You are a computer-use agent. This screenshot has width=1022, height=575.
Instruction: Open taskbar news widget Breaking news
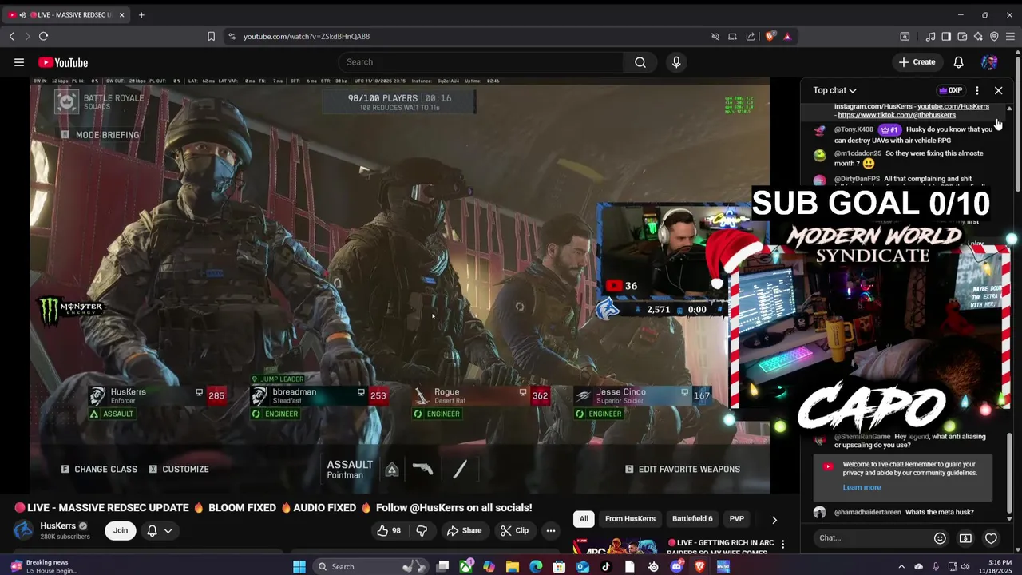(x=45, y=566)
